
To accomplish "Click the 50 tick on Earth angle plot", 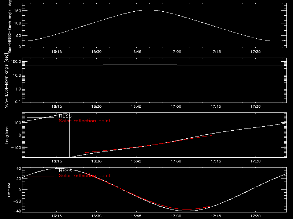I will (19, 35).
